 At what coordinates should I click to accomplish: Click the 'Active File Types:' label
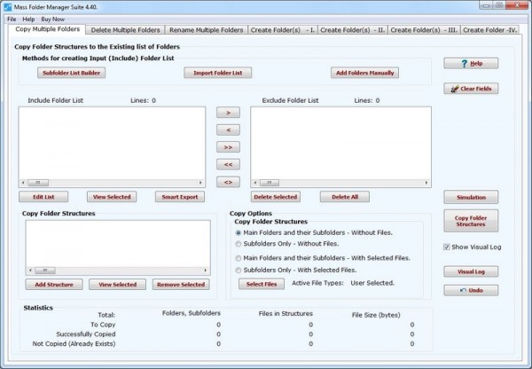click(317, 283)
